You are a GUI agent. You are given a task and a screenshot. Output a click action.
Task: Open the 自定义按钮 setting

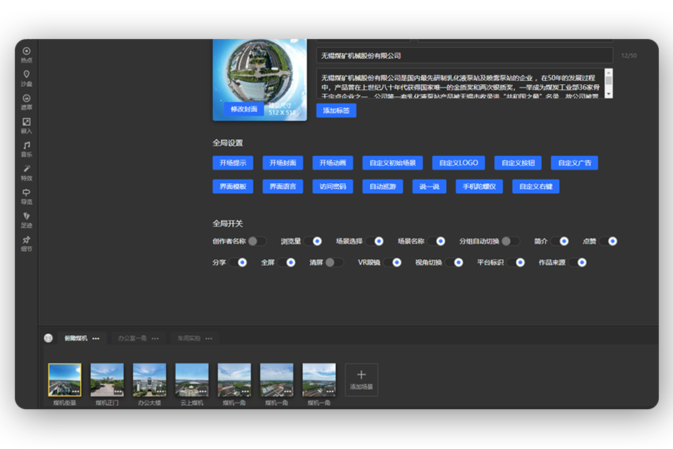pyautogui.click(x=518, y=163)
